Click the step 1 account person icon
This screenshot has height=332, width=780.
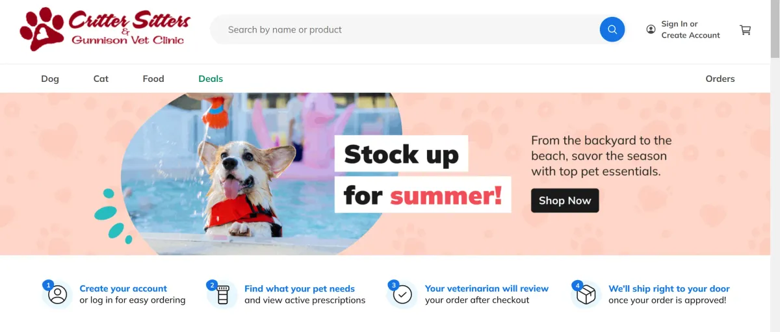tap(58, 294)
